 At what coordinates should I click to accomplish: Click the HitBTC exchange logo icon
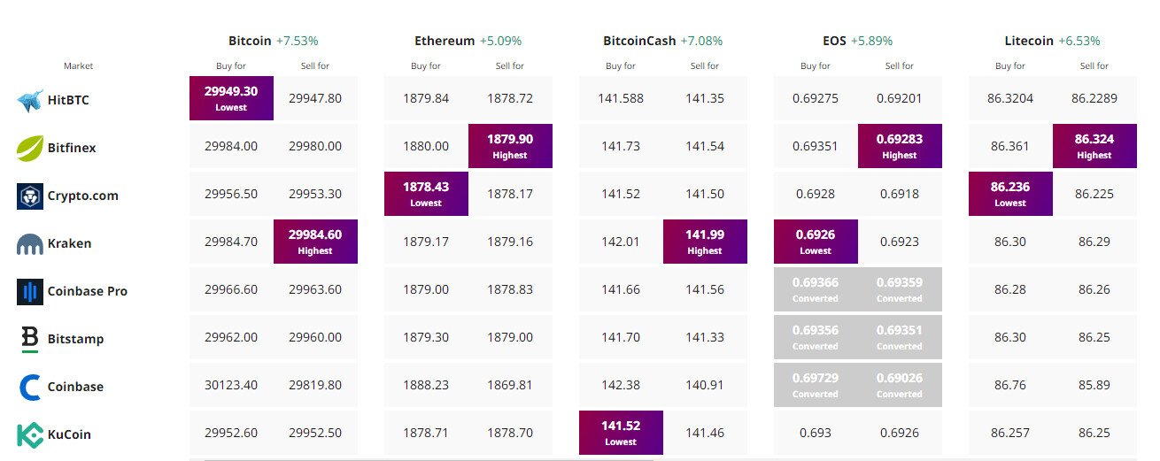pyautogui.click(x=30, y=100)
